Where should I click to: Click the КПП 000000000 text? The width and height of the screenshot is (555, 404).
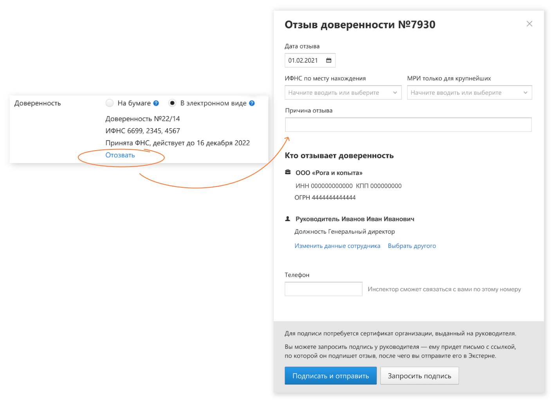(x=379, y=186)
